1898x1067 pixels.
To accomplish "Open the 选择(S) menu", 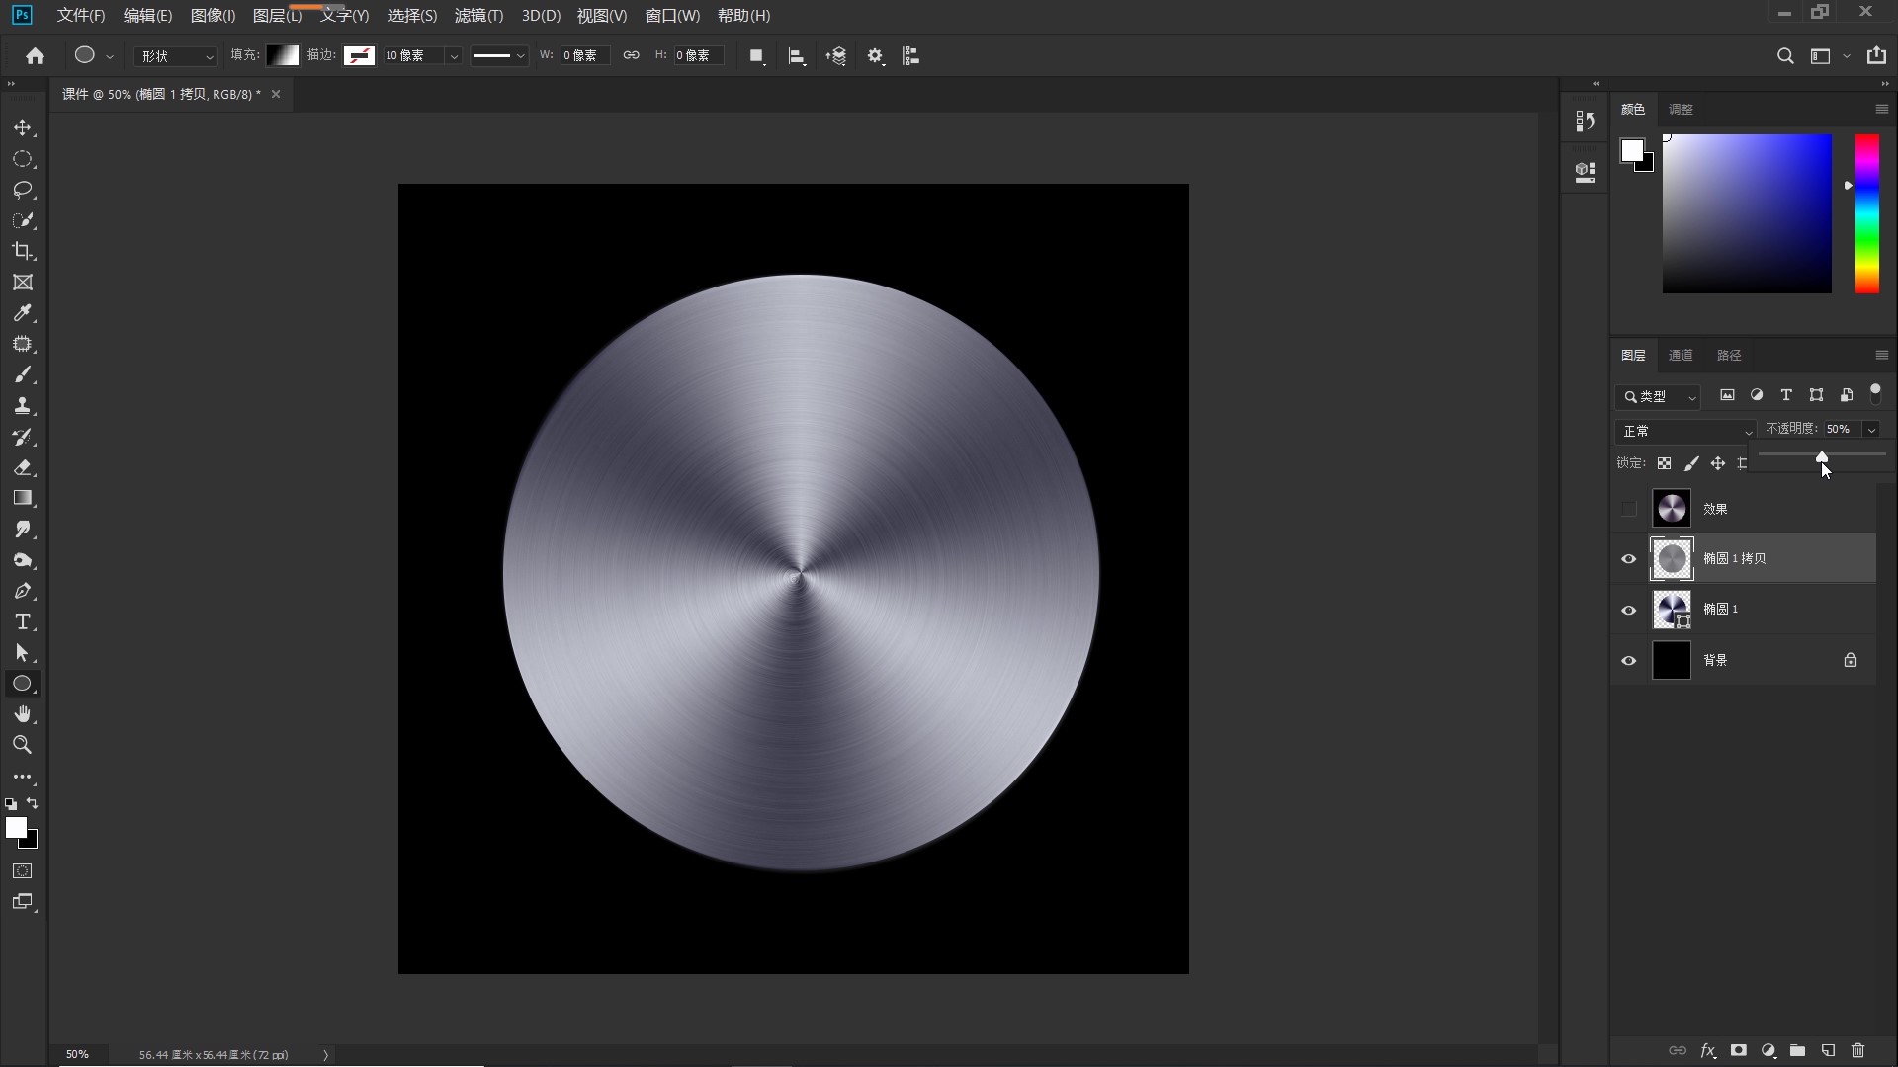I will (412, 15).
